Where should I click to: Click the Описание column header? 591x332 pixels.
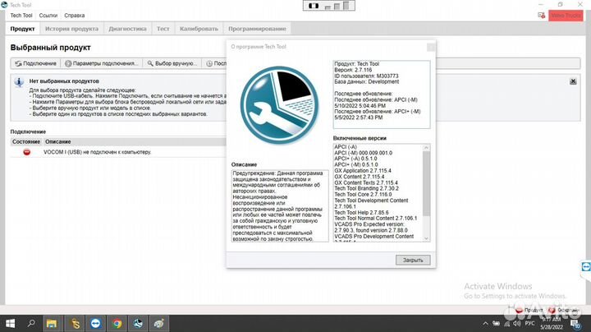58,142
